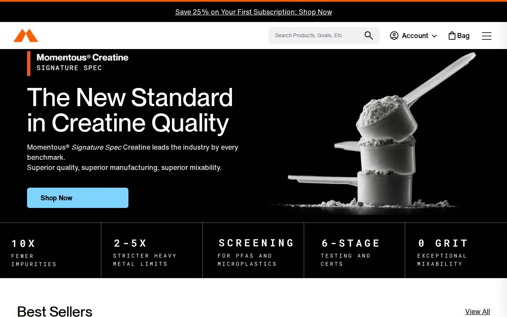This screenshot has height=317, width=507.
Task: Click the "Screening for PFAS and Microplastics" text
Action: click(x=256, y=253)
